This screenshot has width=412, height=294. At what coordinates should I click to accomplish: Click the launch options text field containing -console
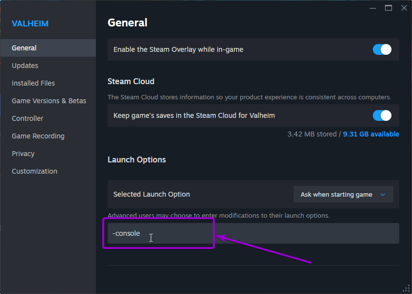pos(253,233)
